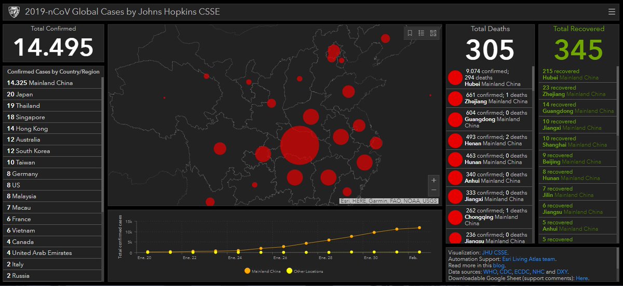The width and height of the screenshot is (623, 286).
Task: Select Hong Kong in the country list
Action: [52, 129]
